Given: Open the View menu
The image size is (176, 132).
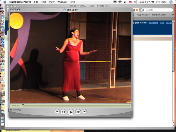Looking at the screenshot, I should point(52,2).
